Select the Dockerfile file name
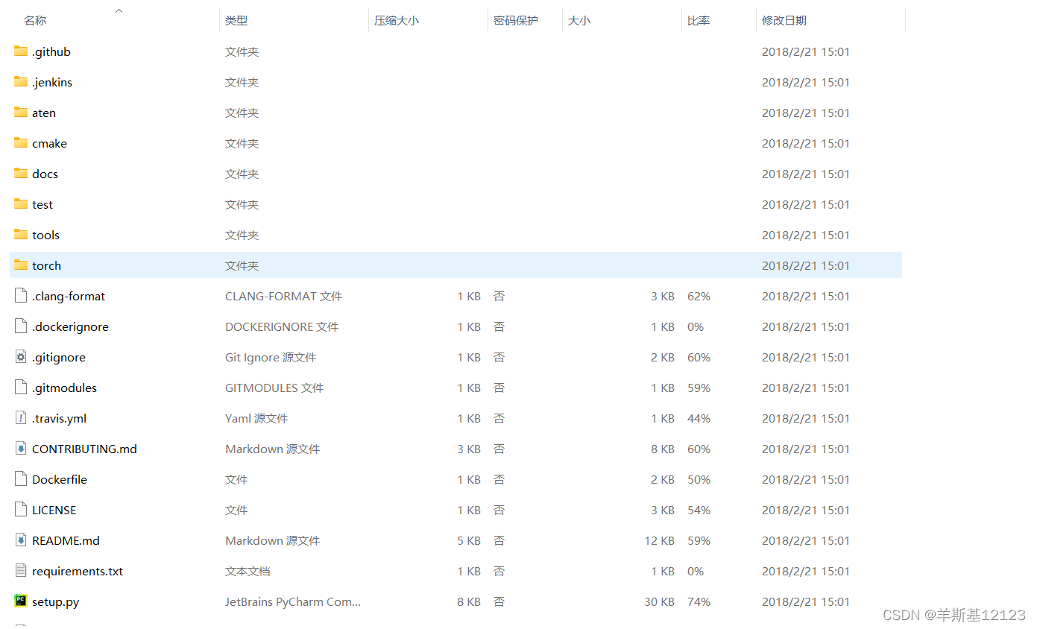 click(60, 479)
